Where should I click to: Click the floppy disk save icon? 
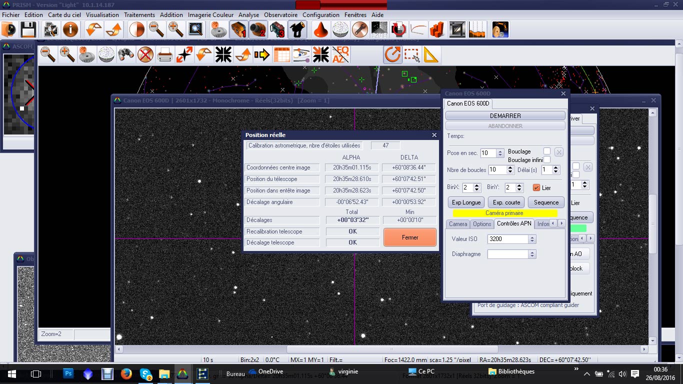28,30
